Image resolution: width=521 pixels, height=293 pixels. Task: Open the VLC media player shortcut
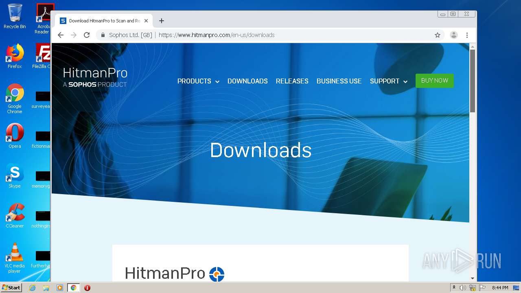coord(15,258)
